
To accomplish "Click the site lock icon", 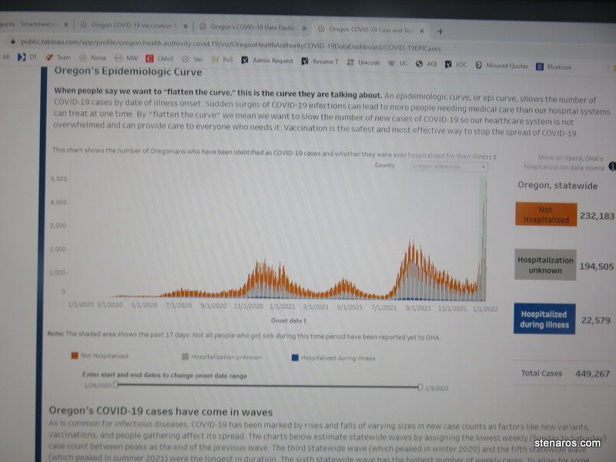I will pyautogui.click(x=12, y=42).
